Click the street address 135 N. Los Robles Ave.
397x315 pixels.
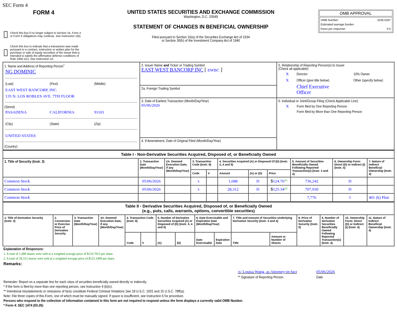(40, 96)
